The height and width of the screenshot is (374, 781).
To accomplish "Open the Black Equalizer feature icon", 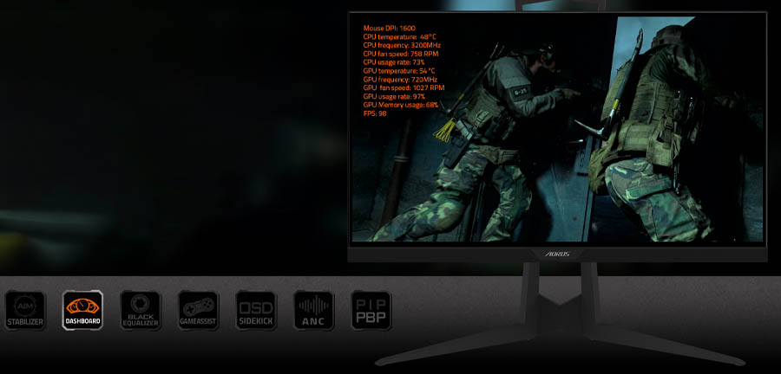I will coord(140,311).
